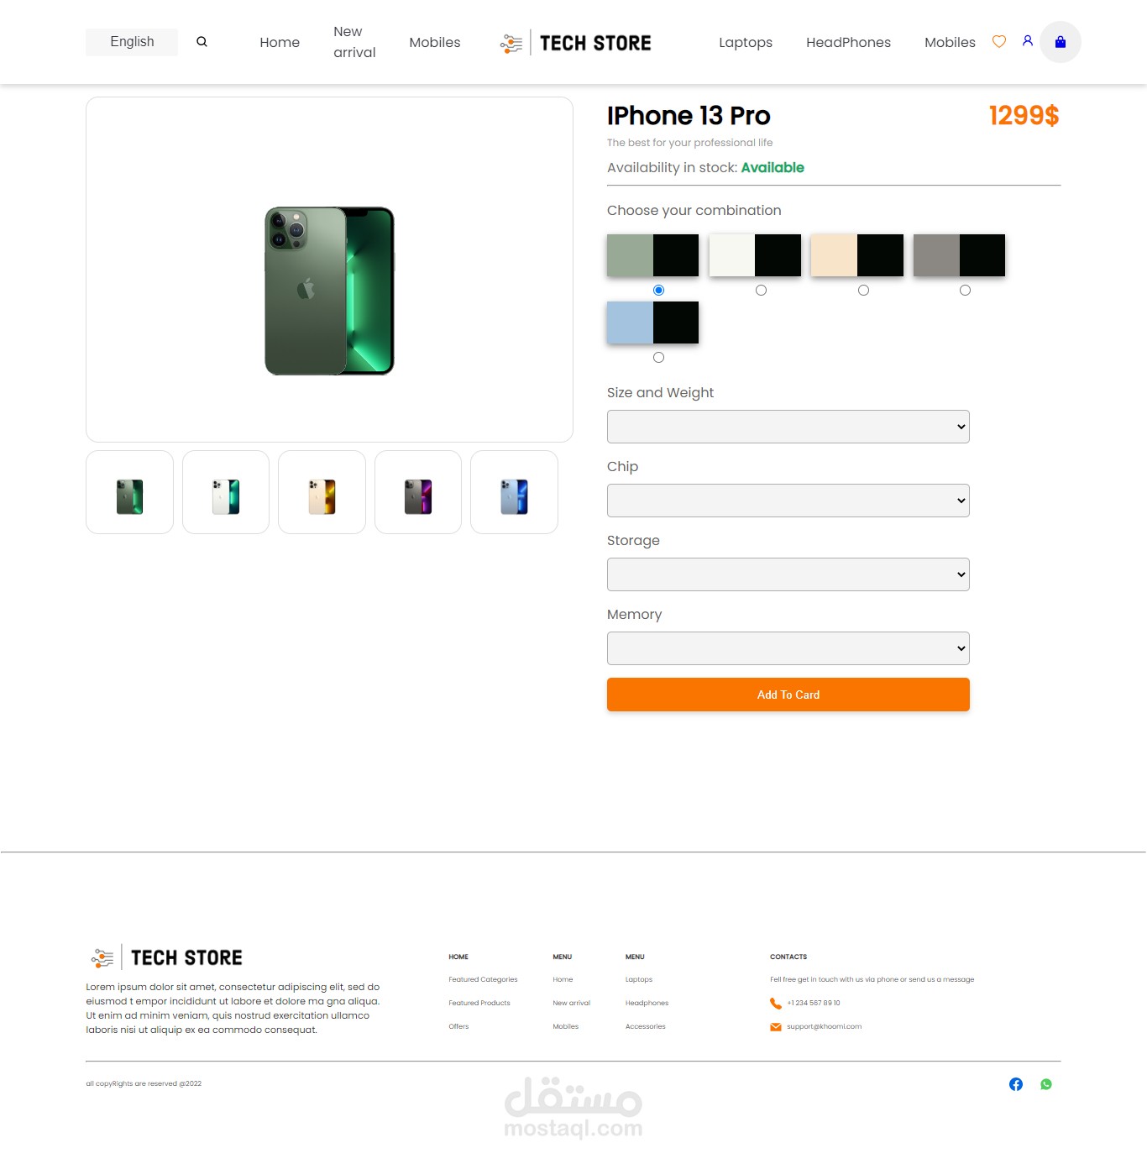Open the New arrival menu item
The image size is (1147, 1164).
[354, 42]
